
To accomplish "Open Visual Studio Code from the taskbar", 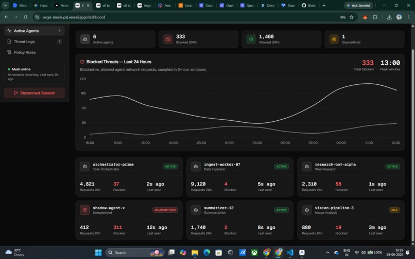I will [x=290, y=253].
